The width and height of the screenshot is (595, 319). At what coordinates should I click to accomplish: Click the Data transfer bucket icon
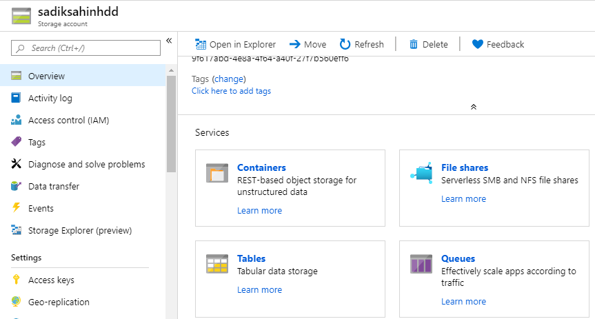click(x=16, y=186)
